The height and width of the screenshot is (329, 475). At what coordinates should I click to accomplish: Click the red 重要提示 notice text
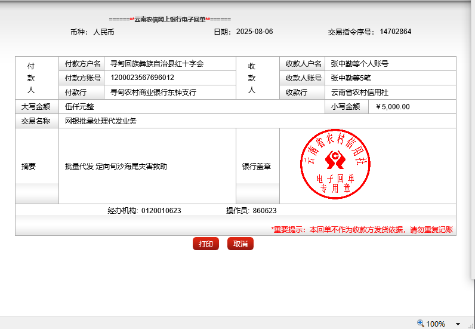362,229
